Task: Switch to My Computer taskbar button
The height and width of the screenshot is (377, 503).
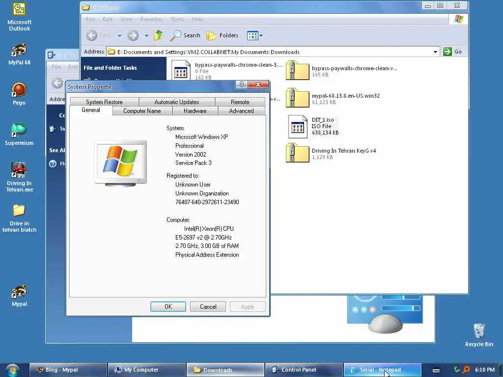Action: [146, 370]
